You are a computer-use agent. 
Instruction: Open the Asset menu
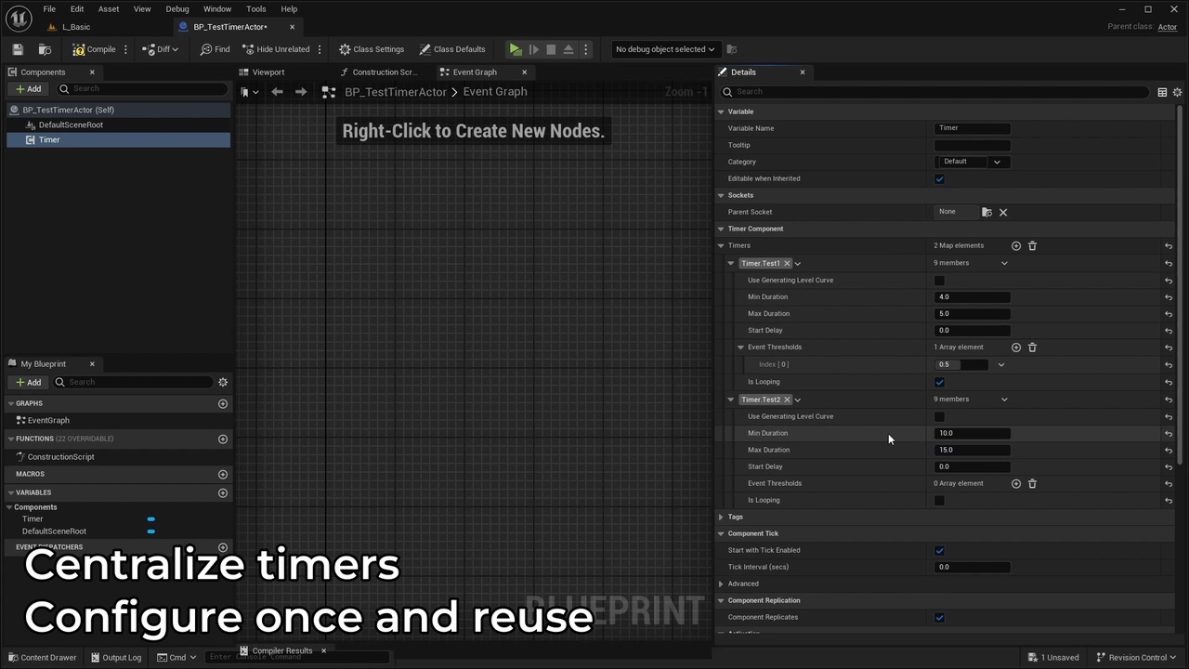coord(109,9)
